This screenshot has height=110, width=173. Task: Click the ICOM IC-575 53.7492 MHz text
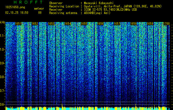[x=110, y=10]
